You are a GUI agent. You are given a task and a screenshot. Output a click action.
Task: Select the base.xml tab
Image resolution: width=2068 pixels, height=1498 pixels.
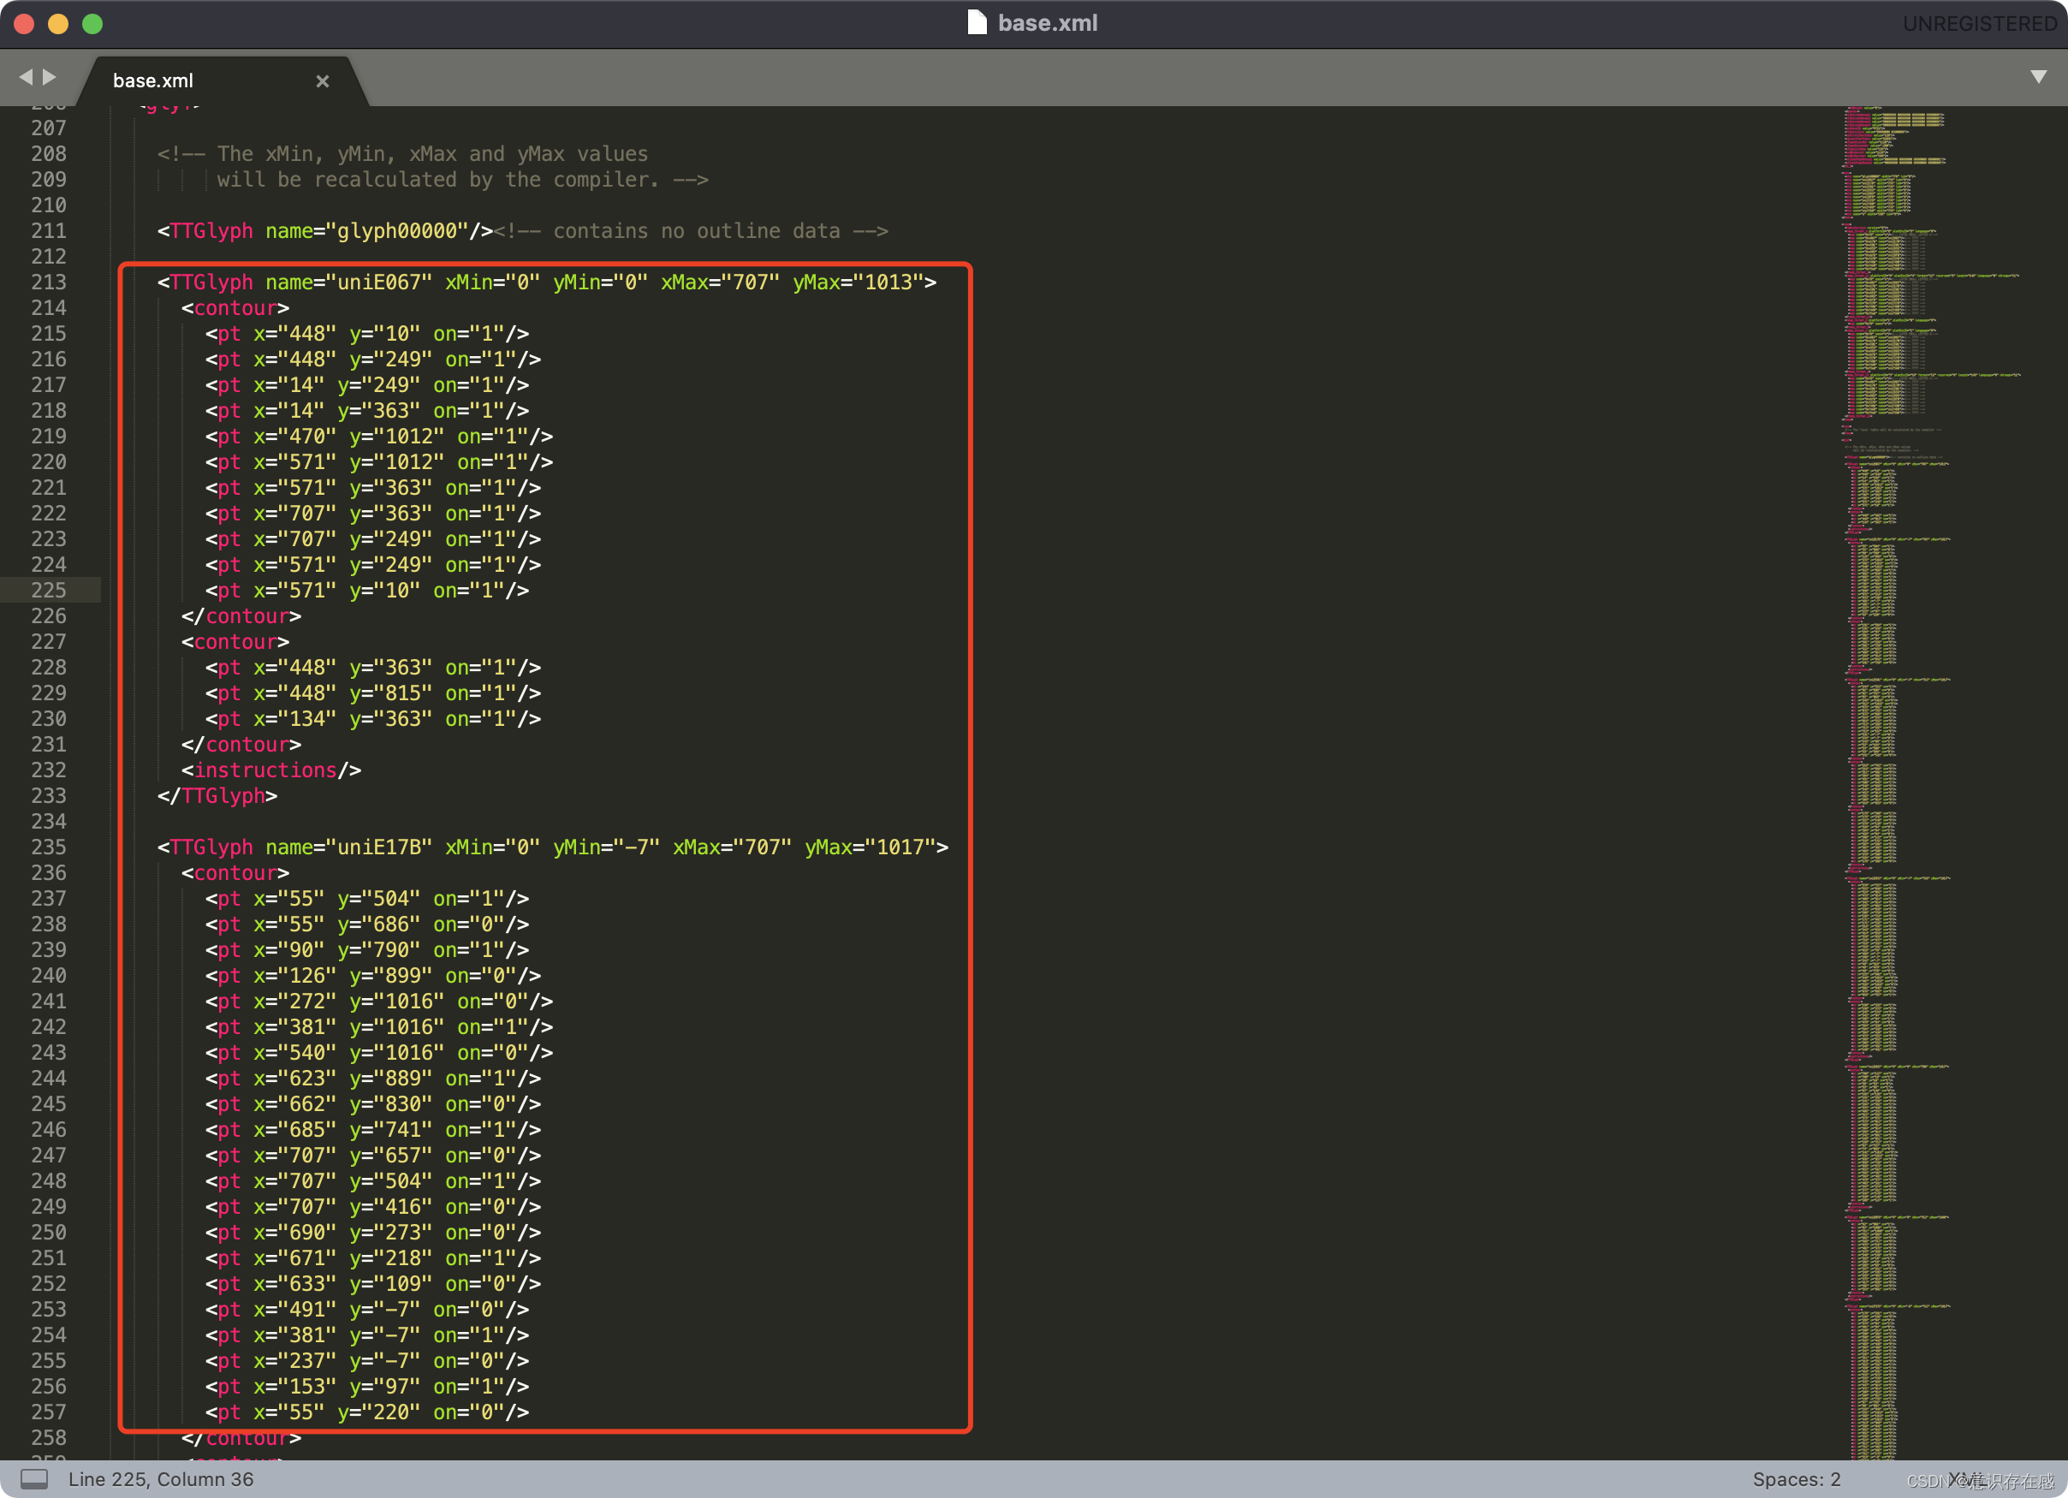point(153,81)
